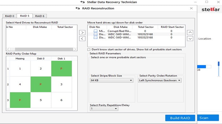Click the horizontal scrollbar thumb in drives list
This screenshot has width=222, height=124.
click(44, 49)
